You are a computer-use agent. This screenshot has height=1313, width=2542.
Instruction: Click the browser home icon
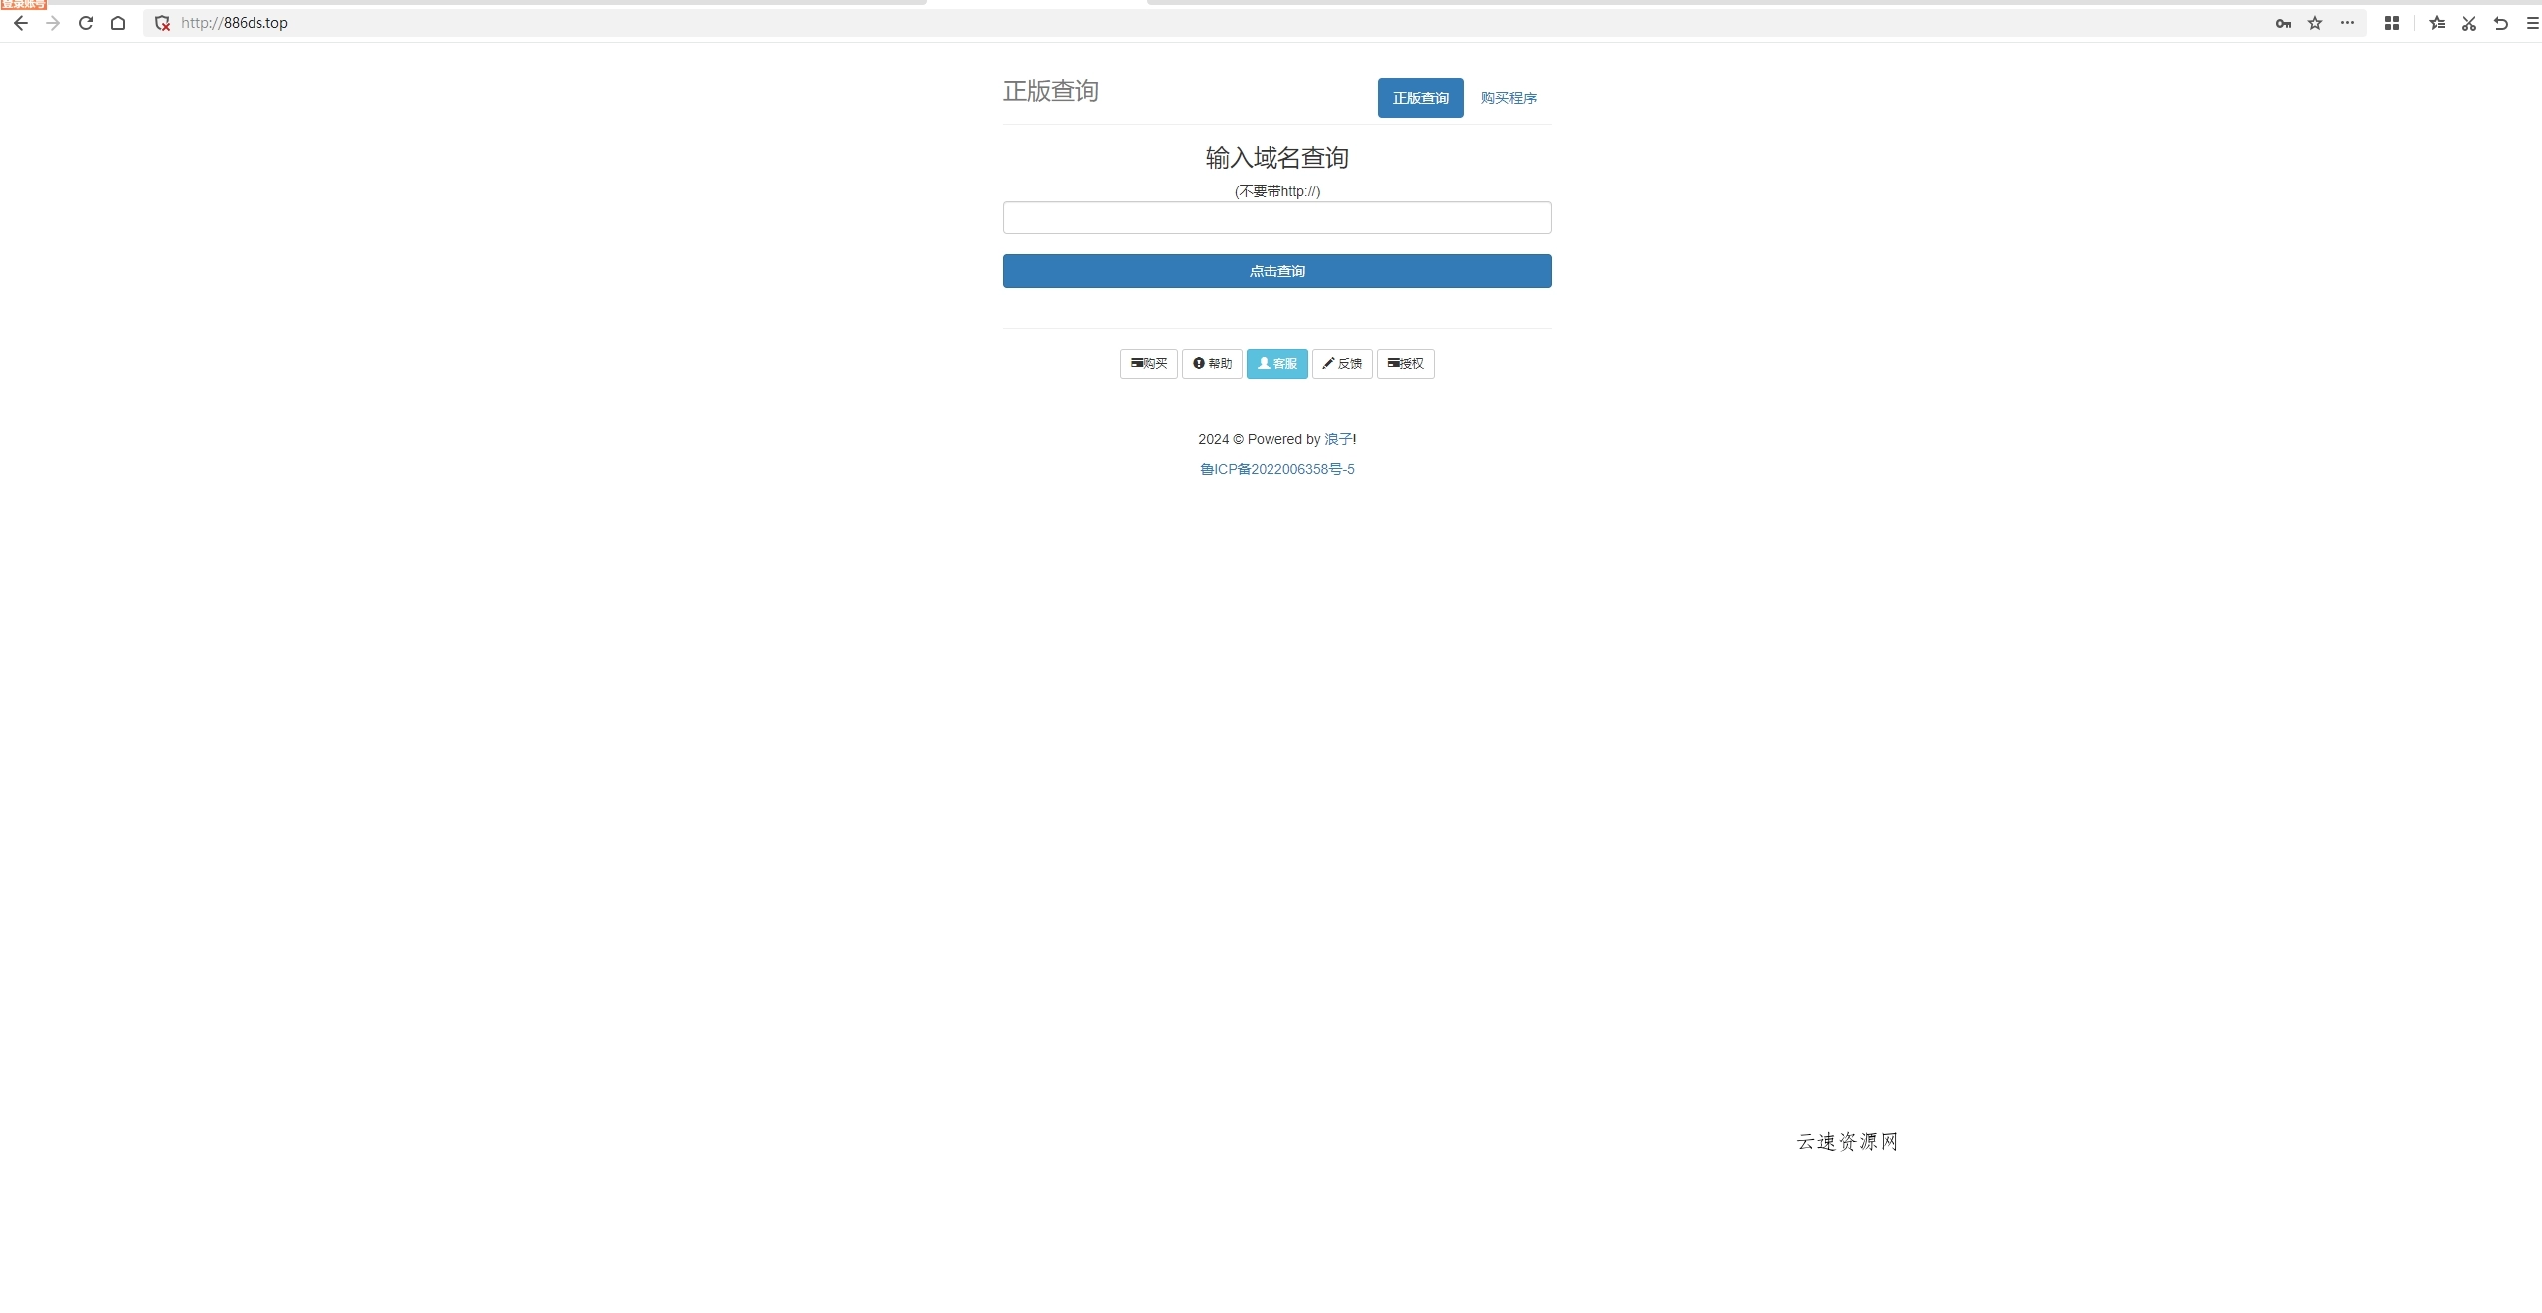118,22
